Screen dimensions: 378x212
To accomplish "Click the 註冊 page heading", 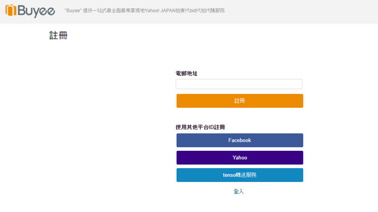I will (x=58, y=35).
